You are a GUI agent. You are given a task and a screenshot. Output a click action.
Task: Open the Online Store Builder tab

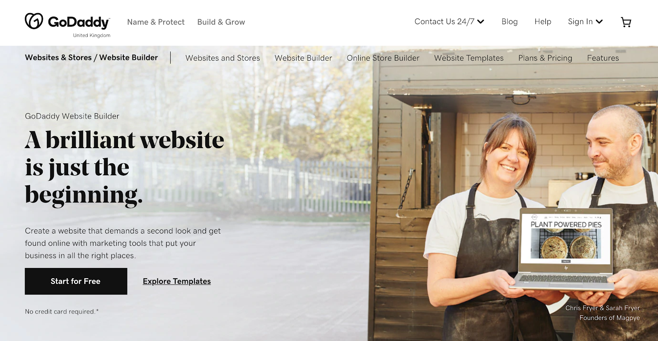click(x=383, y=58)
